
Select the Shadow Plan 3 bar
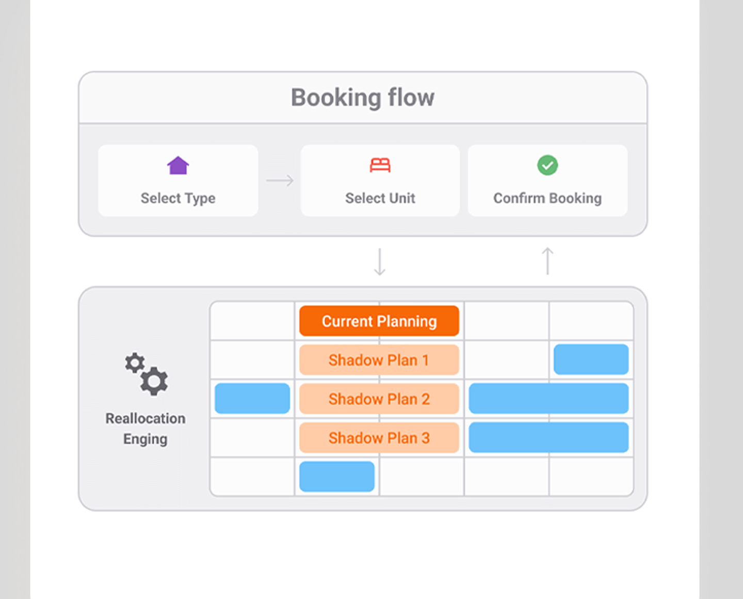tap(379, 438)
